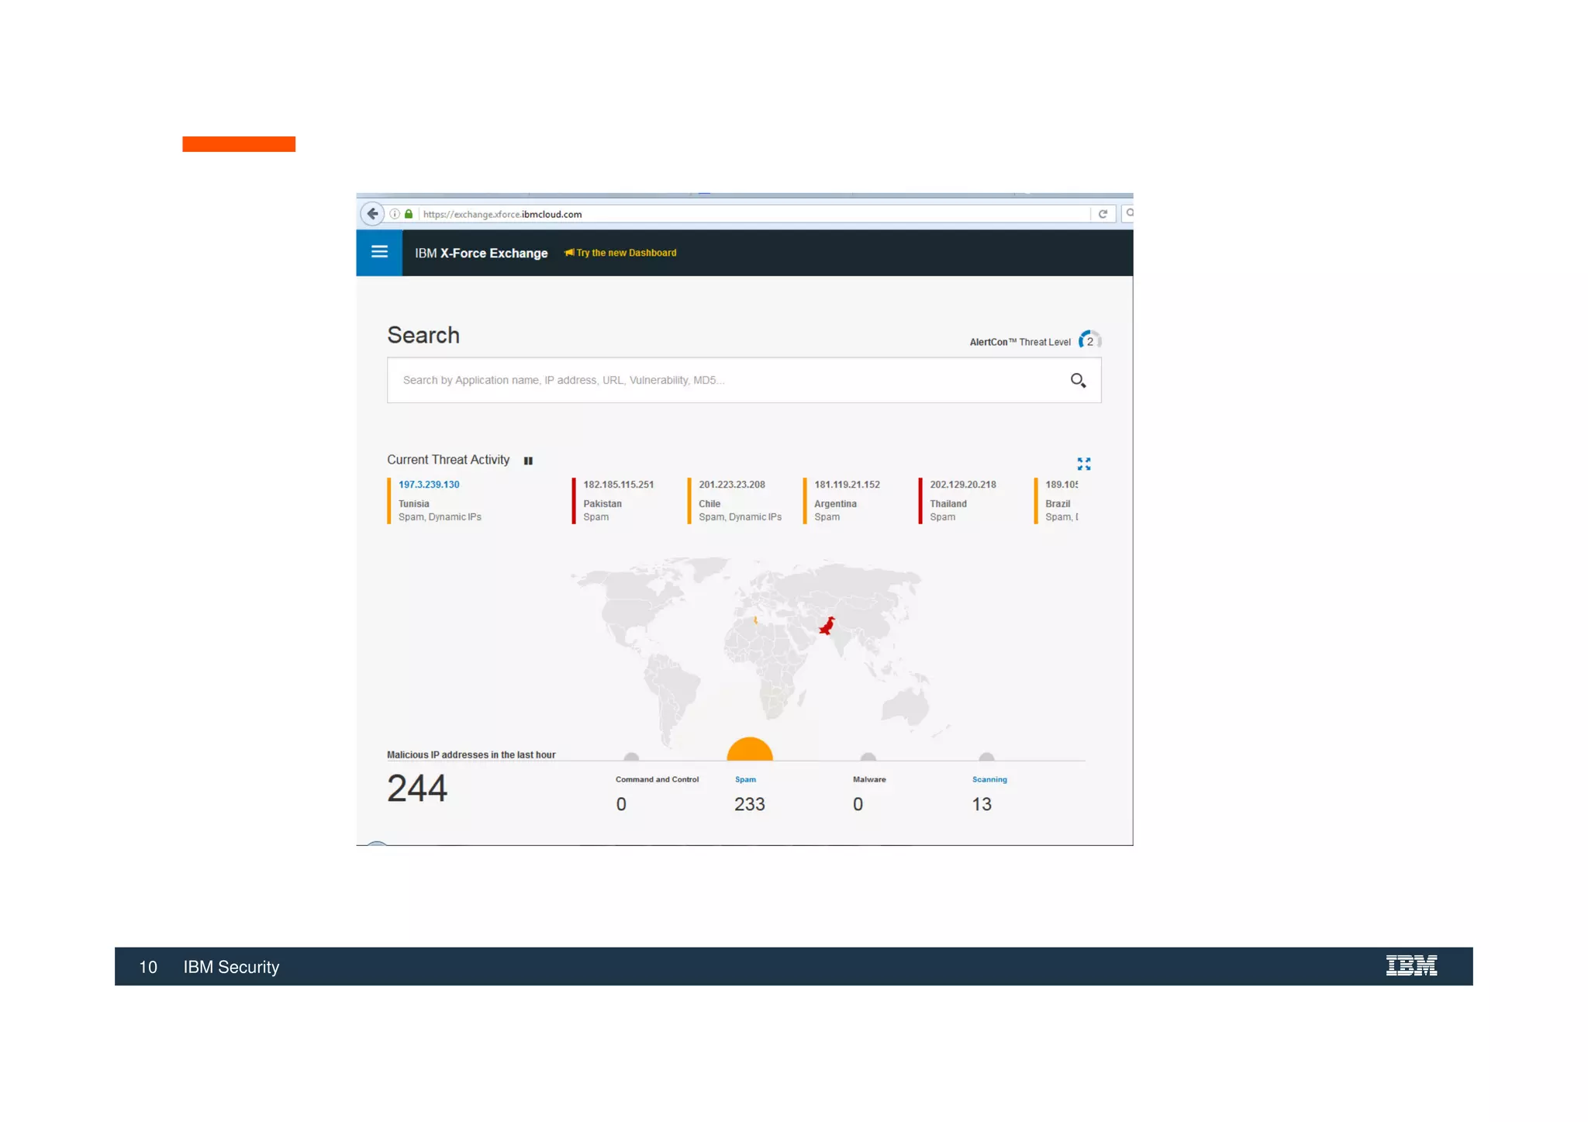Click the IBM X-Force Exchange title

tap(481, 253)
